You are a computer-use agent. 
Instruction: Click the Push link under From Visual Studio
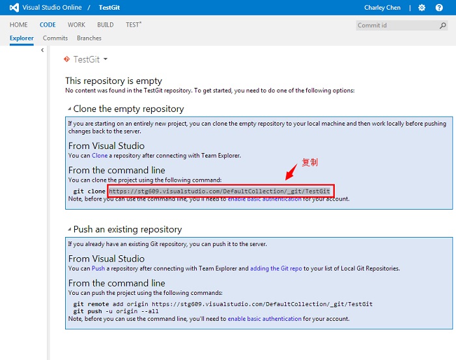coord(98,268)
